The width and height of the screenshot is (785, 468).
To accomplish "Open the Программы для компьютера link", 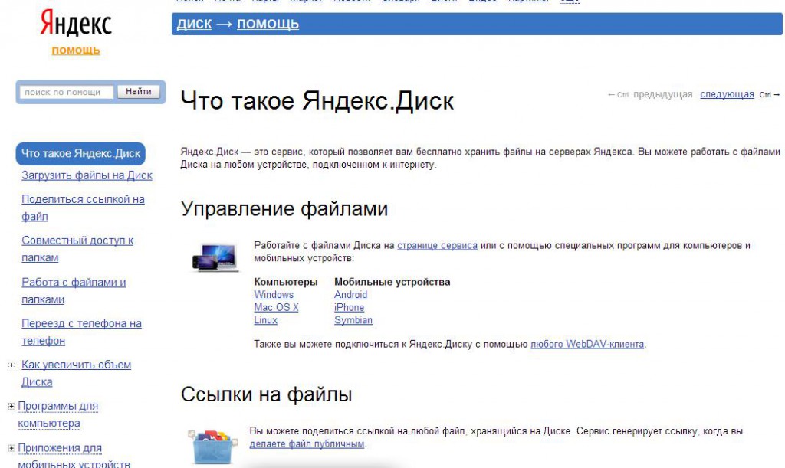I will pos(58,414).
